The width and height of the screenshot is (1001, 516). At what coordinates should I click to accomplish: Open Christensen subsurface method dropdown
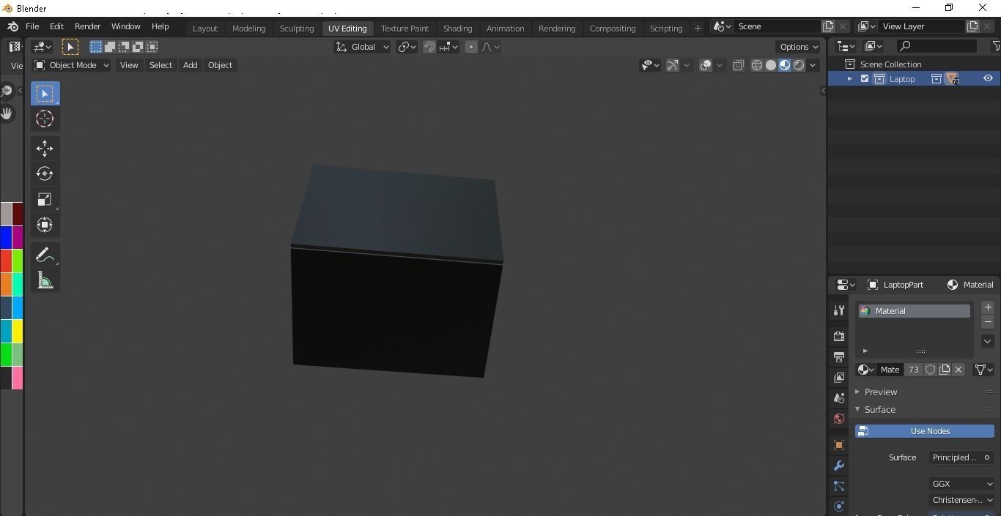pyautogui.click(x=961, y=500)
